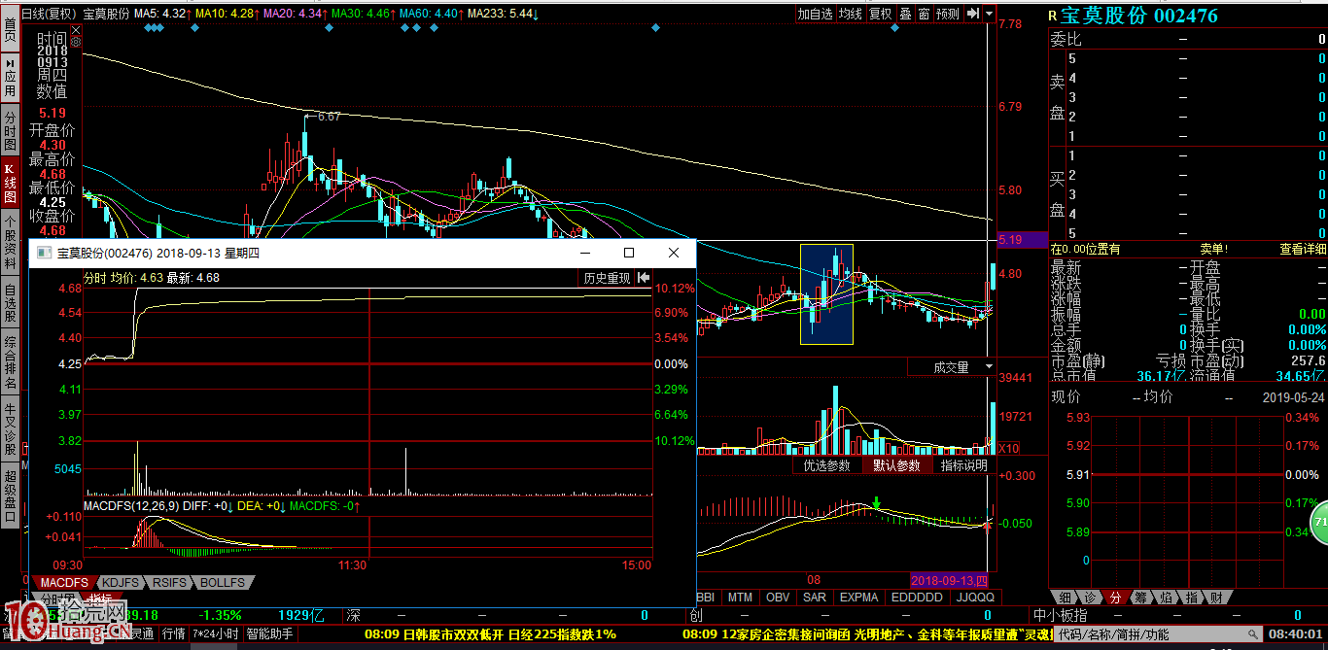Click the 筹 chip distribution tab icon

point(1138,597)
